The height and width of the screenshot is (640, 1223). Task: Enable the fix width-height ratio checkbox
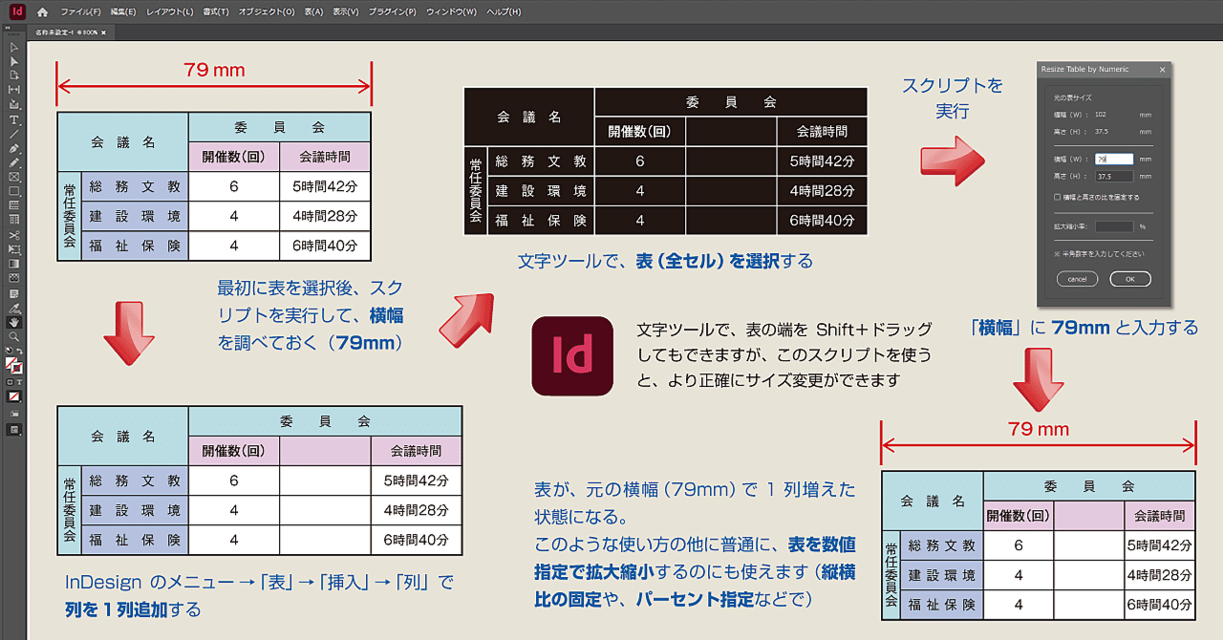[1057, 197]
